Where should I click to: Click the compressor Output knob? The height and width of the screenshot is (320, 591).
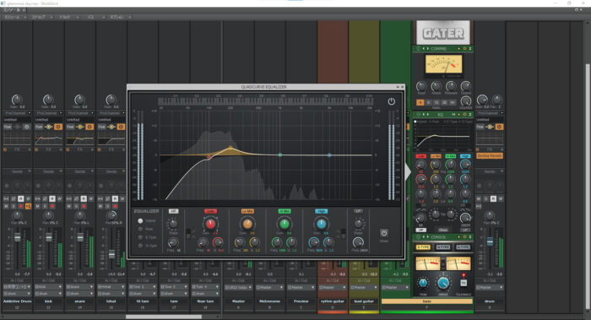point(466,87)
